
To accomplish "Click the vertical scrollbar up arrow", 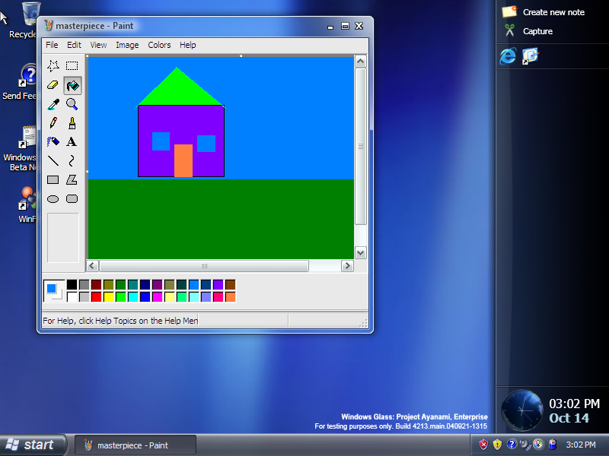I will click(360, 62).
